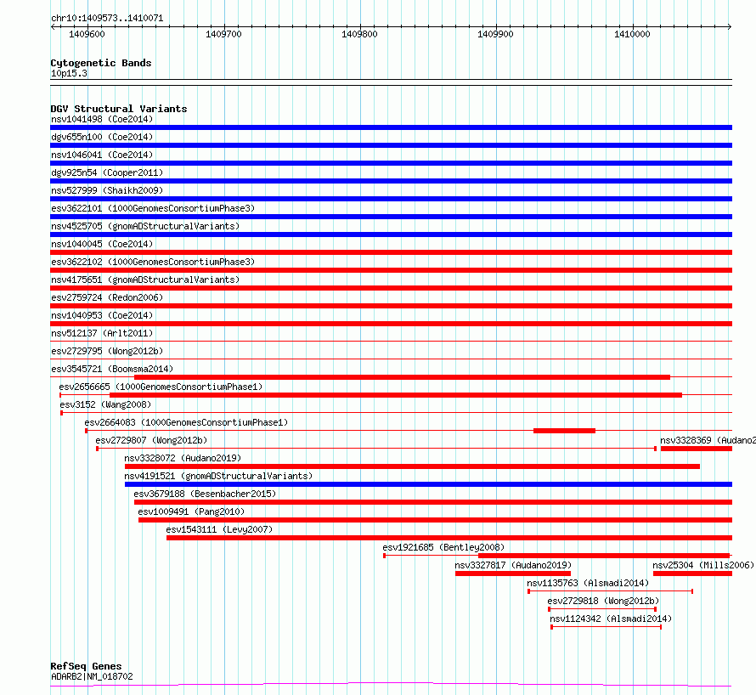The image size is (756, 695).
Task: Select the dgv655n100 (Coe2014) label
Action: tap(102, 137)
